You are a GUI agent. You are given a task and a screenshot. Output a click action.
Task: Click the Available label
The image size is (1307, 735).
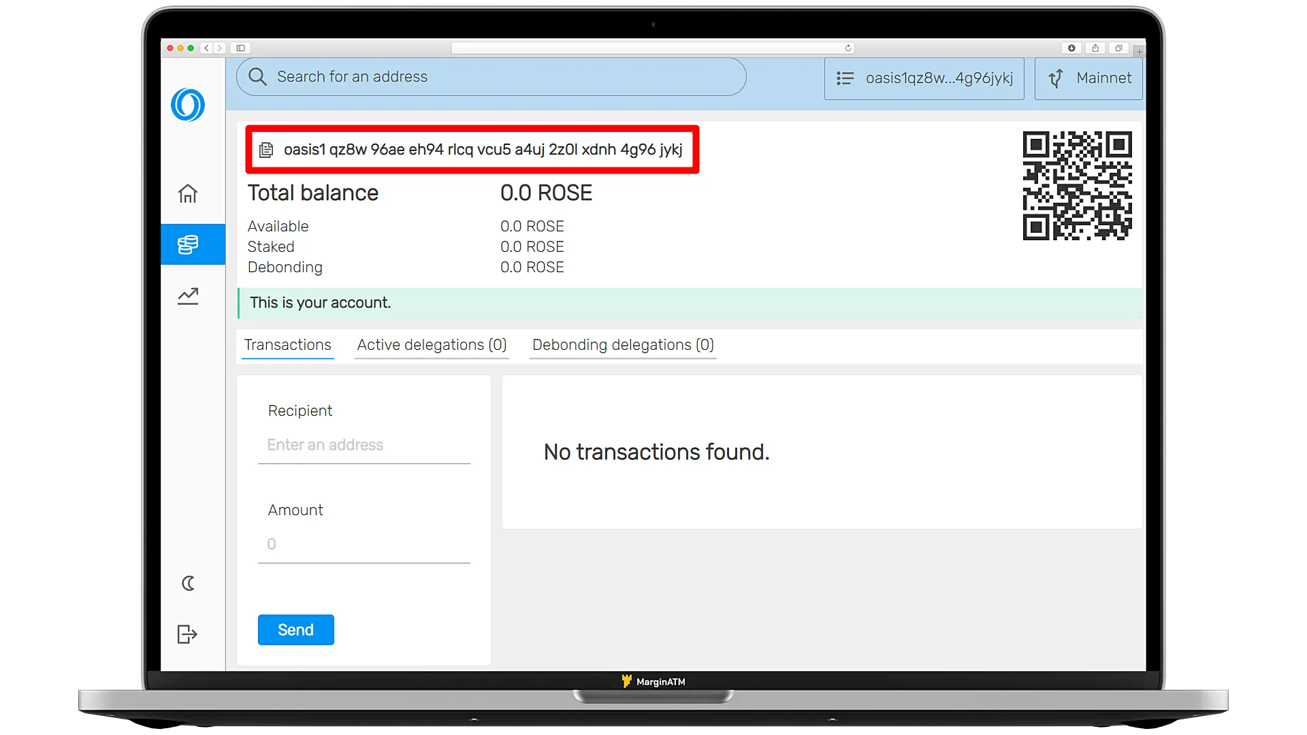[x=278, y=227]
